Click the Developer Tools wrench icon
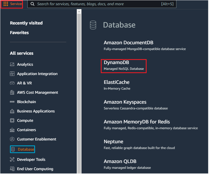209x174 pixels. click(12, 159)
